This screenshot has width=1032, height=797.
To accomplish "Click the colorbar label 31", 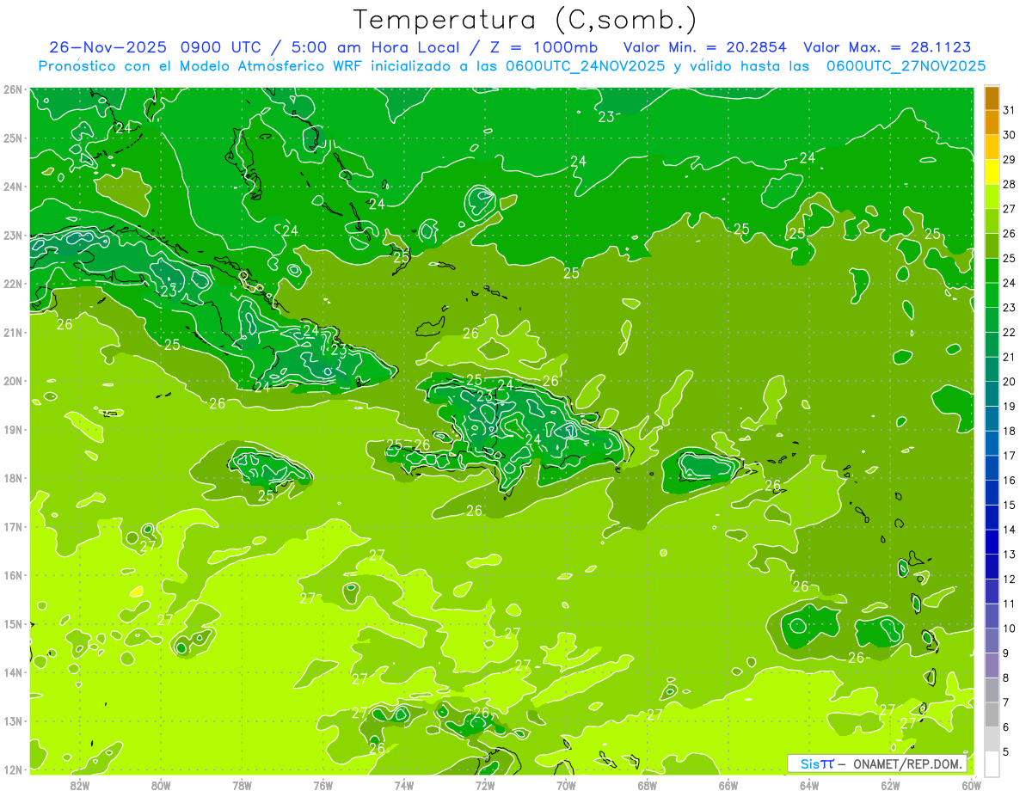I will coord(1009,110).
